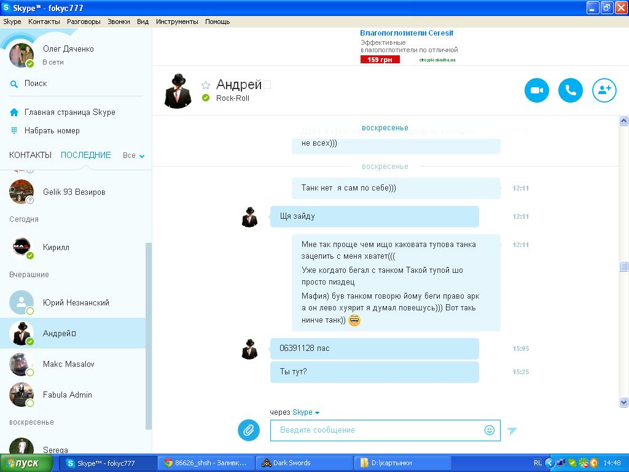Screen dimensions: 629x472
Task: Click the chat scrollbar thumb
Action: click(x=623, y=267)
